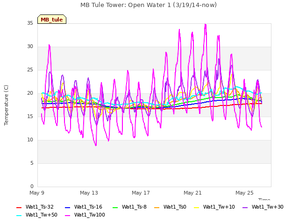The width and height of the screenshot is (299, 224).
Task: Click the blue Wat1_Ts-16 color marker
Action: [67, 207]
